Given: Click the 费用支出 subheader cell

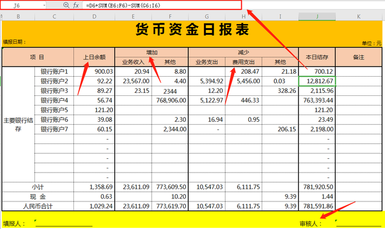Looking at the screenshot, I should click(244, 62).
